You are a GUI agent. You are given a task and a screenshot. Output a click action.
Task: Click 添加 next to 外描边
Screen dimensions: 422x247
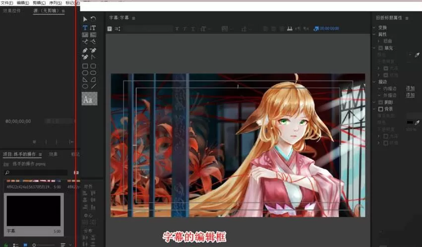click(x=410, y=95)
